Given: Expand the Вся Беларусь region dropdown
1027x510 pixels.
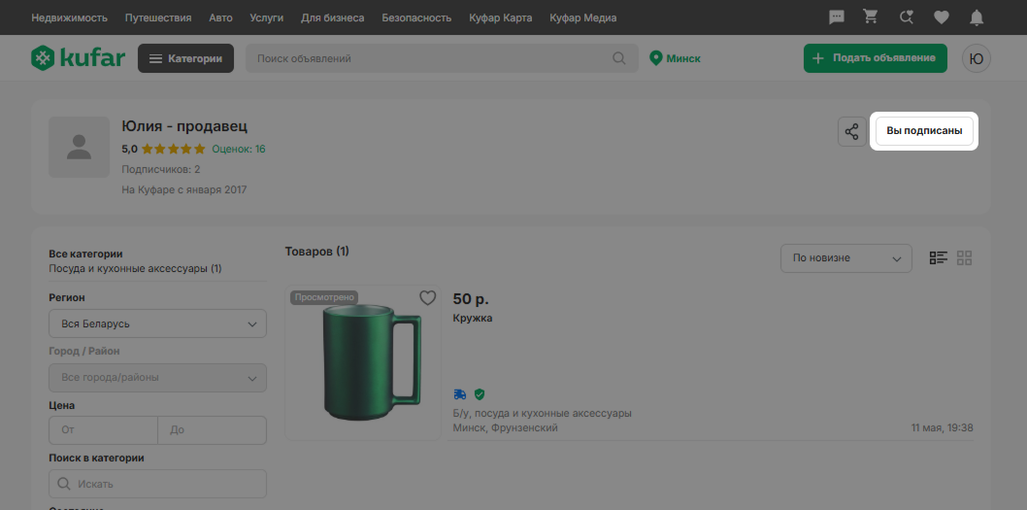Looking at the screenshot, I should click(x=158, y=323).
